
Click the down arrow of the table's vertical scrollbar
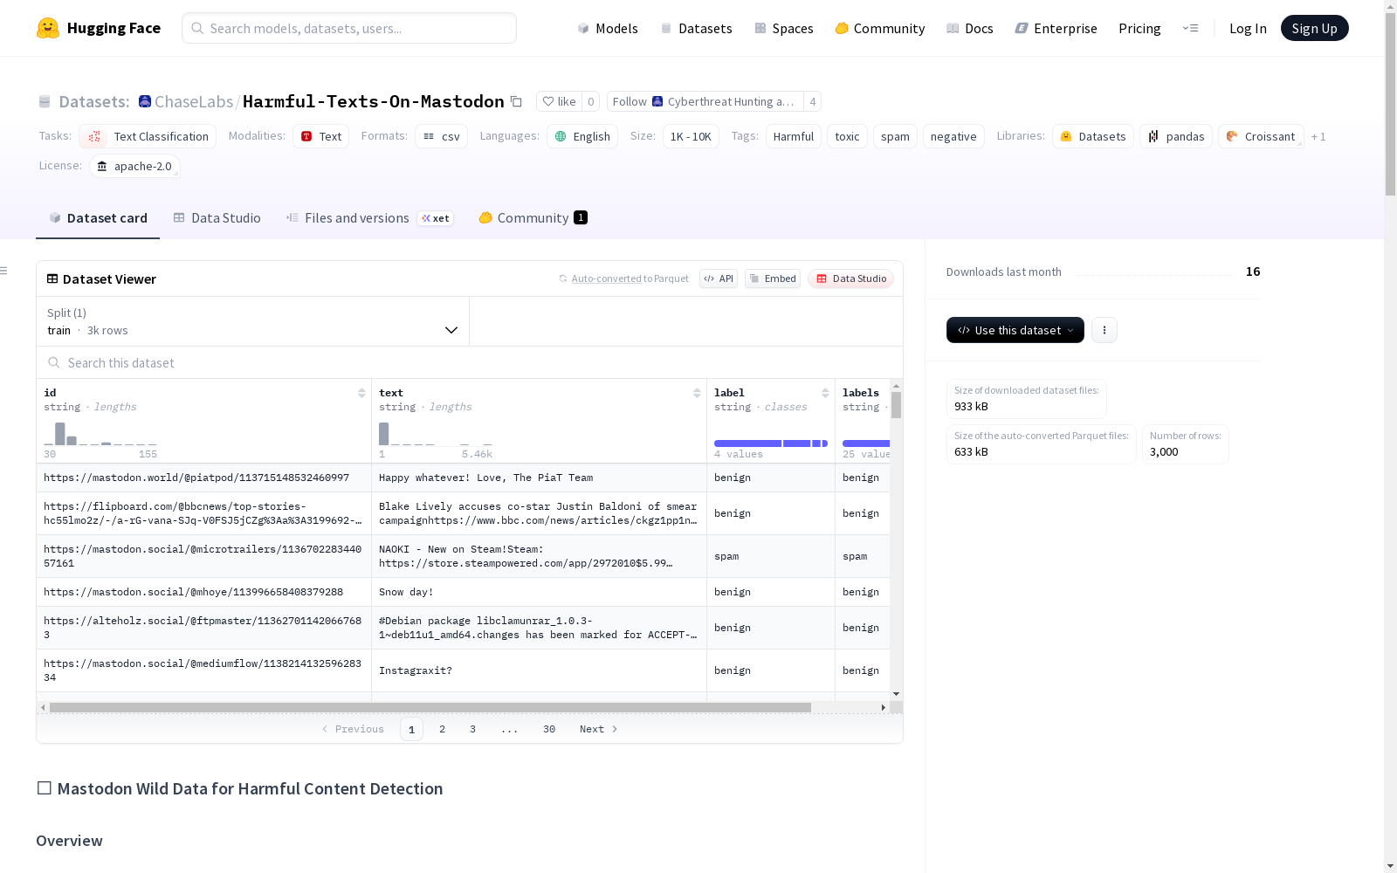coord(896,694)
